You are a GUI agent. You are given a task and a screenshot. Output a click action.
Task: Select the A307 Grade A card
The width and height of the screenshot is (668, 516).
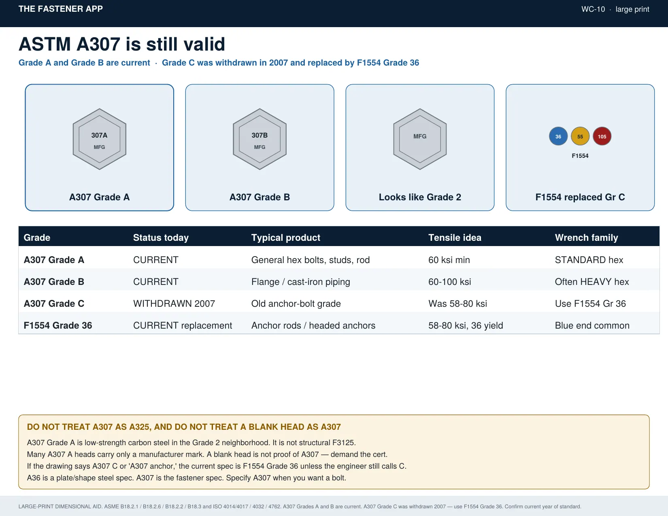click(x=100, y=147)
